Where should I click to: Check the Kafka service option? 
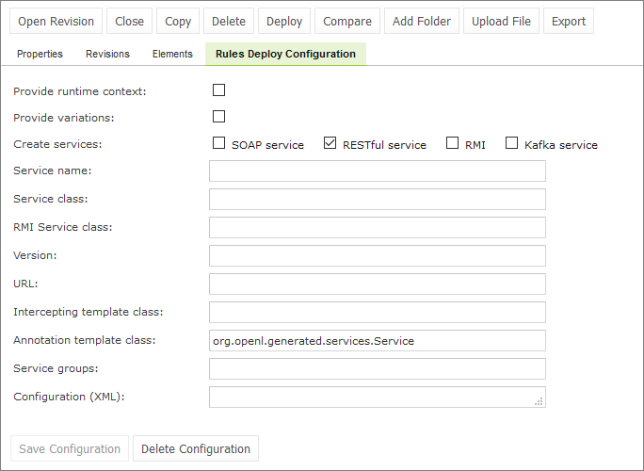(x=512, y=144)
